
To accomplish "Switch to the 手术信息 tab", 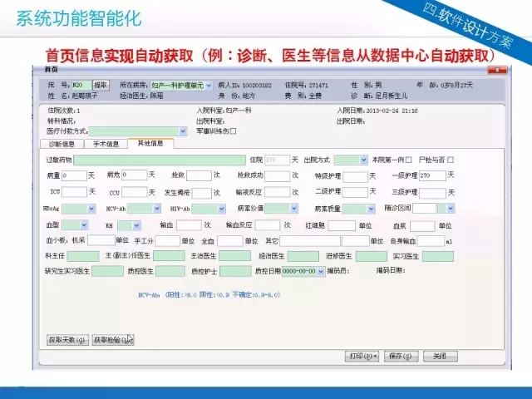I will click(106, 144).
